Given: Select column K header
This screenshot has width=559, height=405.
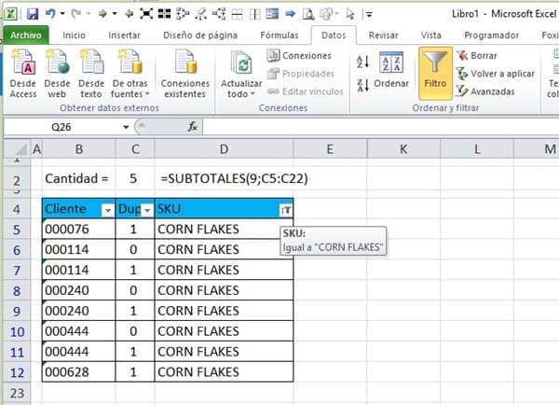Looking at the screenshot, I should click(403, 149).
